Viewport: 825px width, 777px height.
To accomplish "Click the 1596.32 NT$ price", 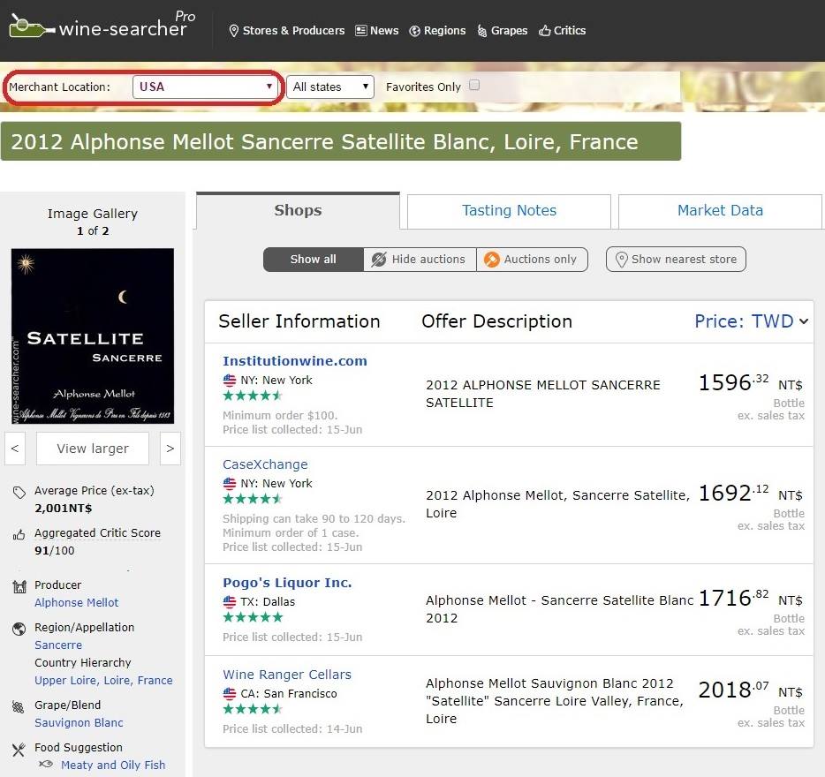I will 751,383.
